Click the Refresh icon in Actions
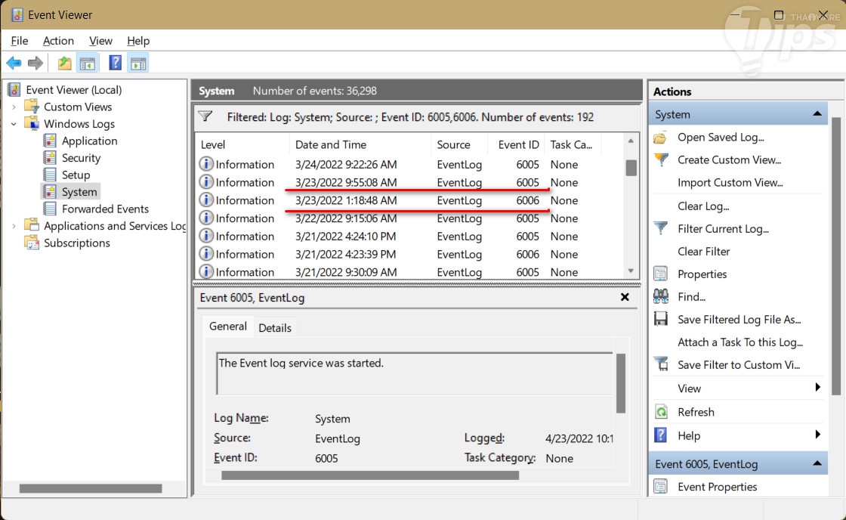Screen dimensions: 846x520 pyautogui.click(x=661, y=412)
